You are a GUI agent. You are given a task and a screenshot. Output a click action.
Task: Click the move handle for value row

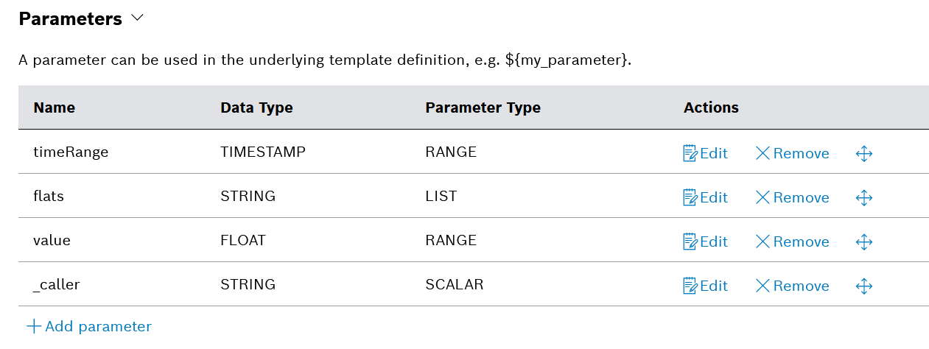pos(864,242)
